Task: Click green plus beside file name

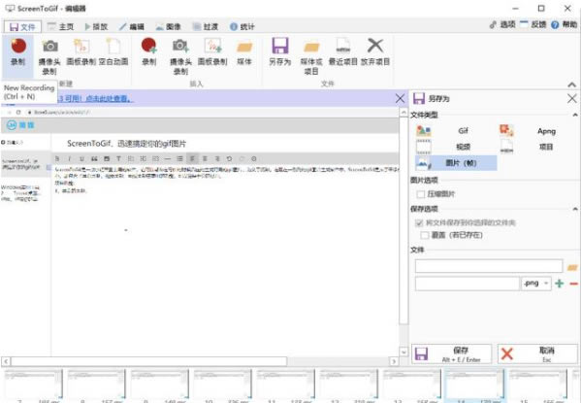Action: coord(559,284)
